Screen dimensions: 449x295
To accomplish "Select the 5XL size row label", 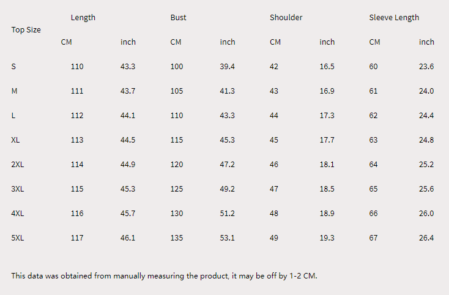I will [18, 238].
